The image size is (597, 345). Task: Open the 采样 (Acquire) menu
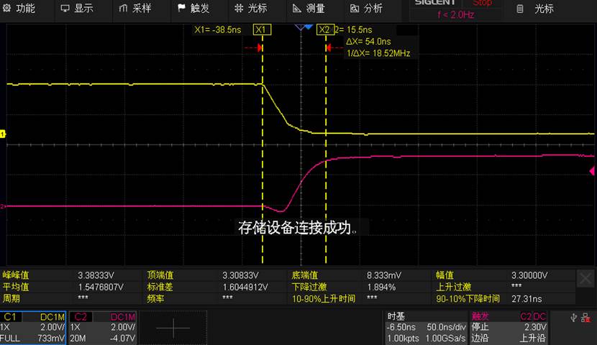coord(135,8)
